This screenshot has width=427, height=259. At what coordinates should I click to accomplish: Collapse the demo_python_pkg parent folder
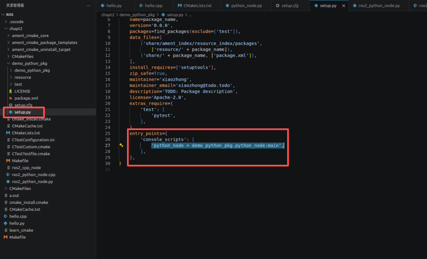coord(8,63)
